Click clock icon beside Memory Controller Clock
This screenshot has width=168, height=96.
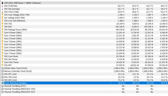pos(2,71)
